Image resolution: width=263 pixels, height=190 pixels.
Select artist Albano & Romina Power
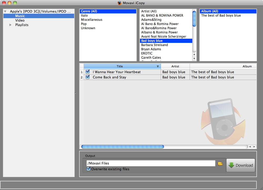tap(166, 32)
